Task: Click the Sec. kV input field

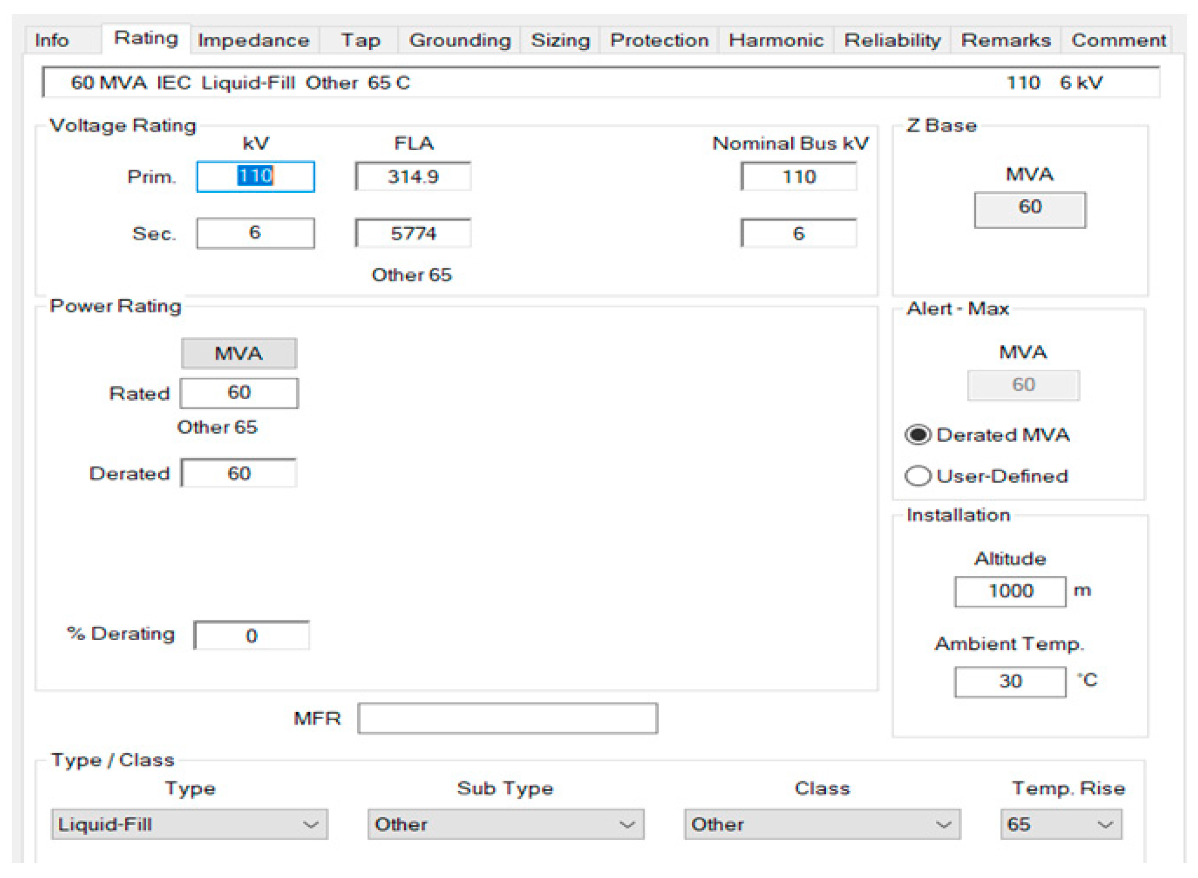Action: point(255,233)
